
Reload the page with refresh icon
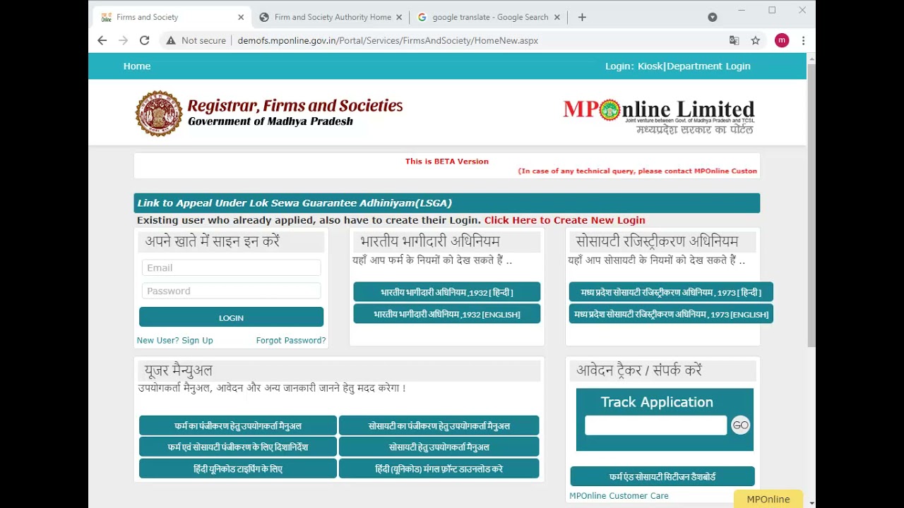[x=144, y=40]
